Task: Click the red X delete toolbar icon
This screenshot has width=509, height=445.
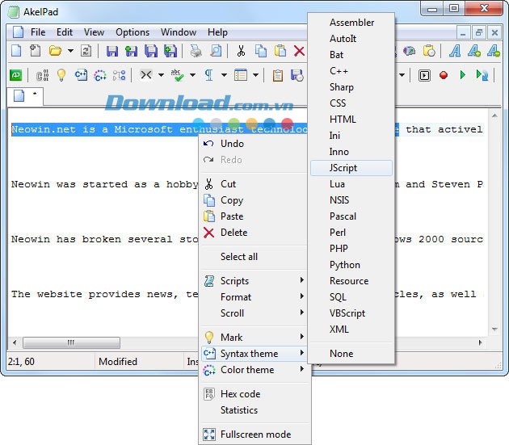Action: tap(299, 51)
